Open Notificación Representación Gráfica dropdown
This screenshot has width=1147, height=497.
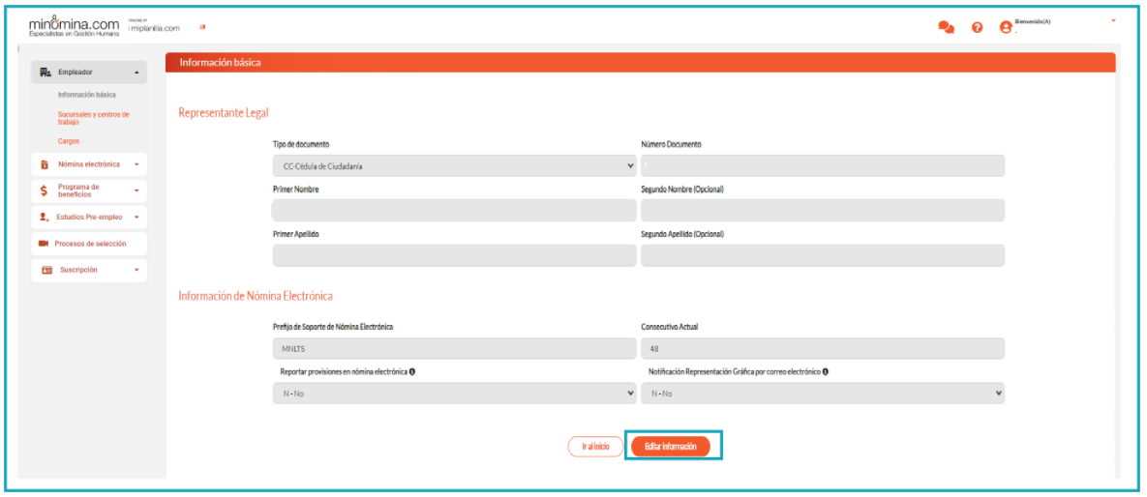coord(822,394)
